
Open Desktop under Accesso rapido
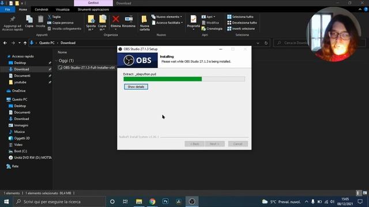tap(20, 63)
